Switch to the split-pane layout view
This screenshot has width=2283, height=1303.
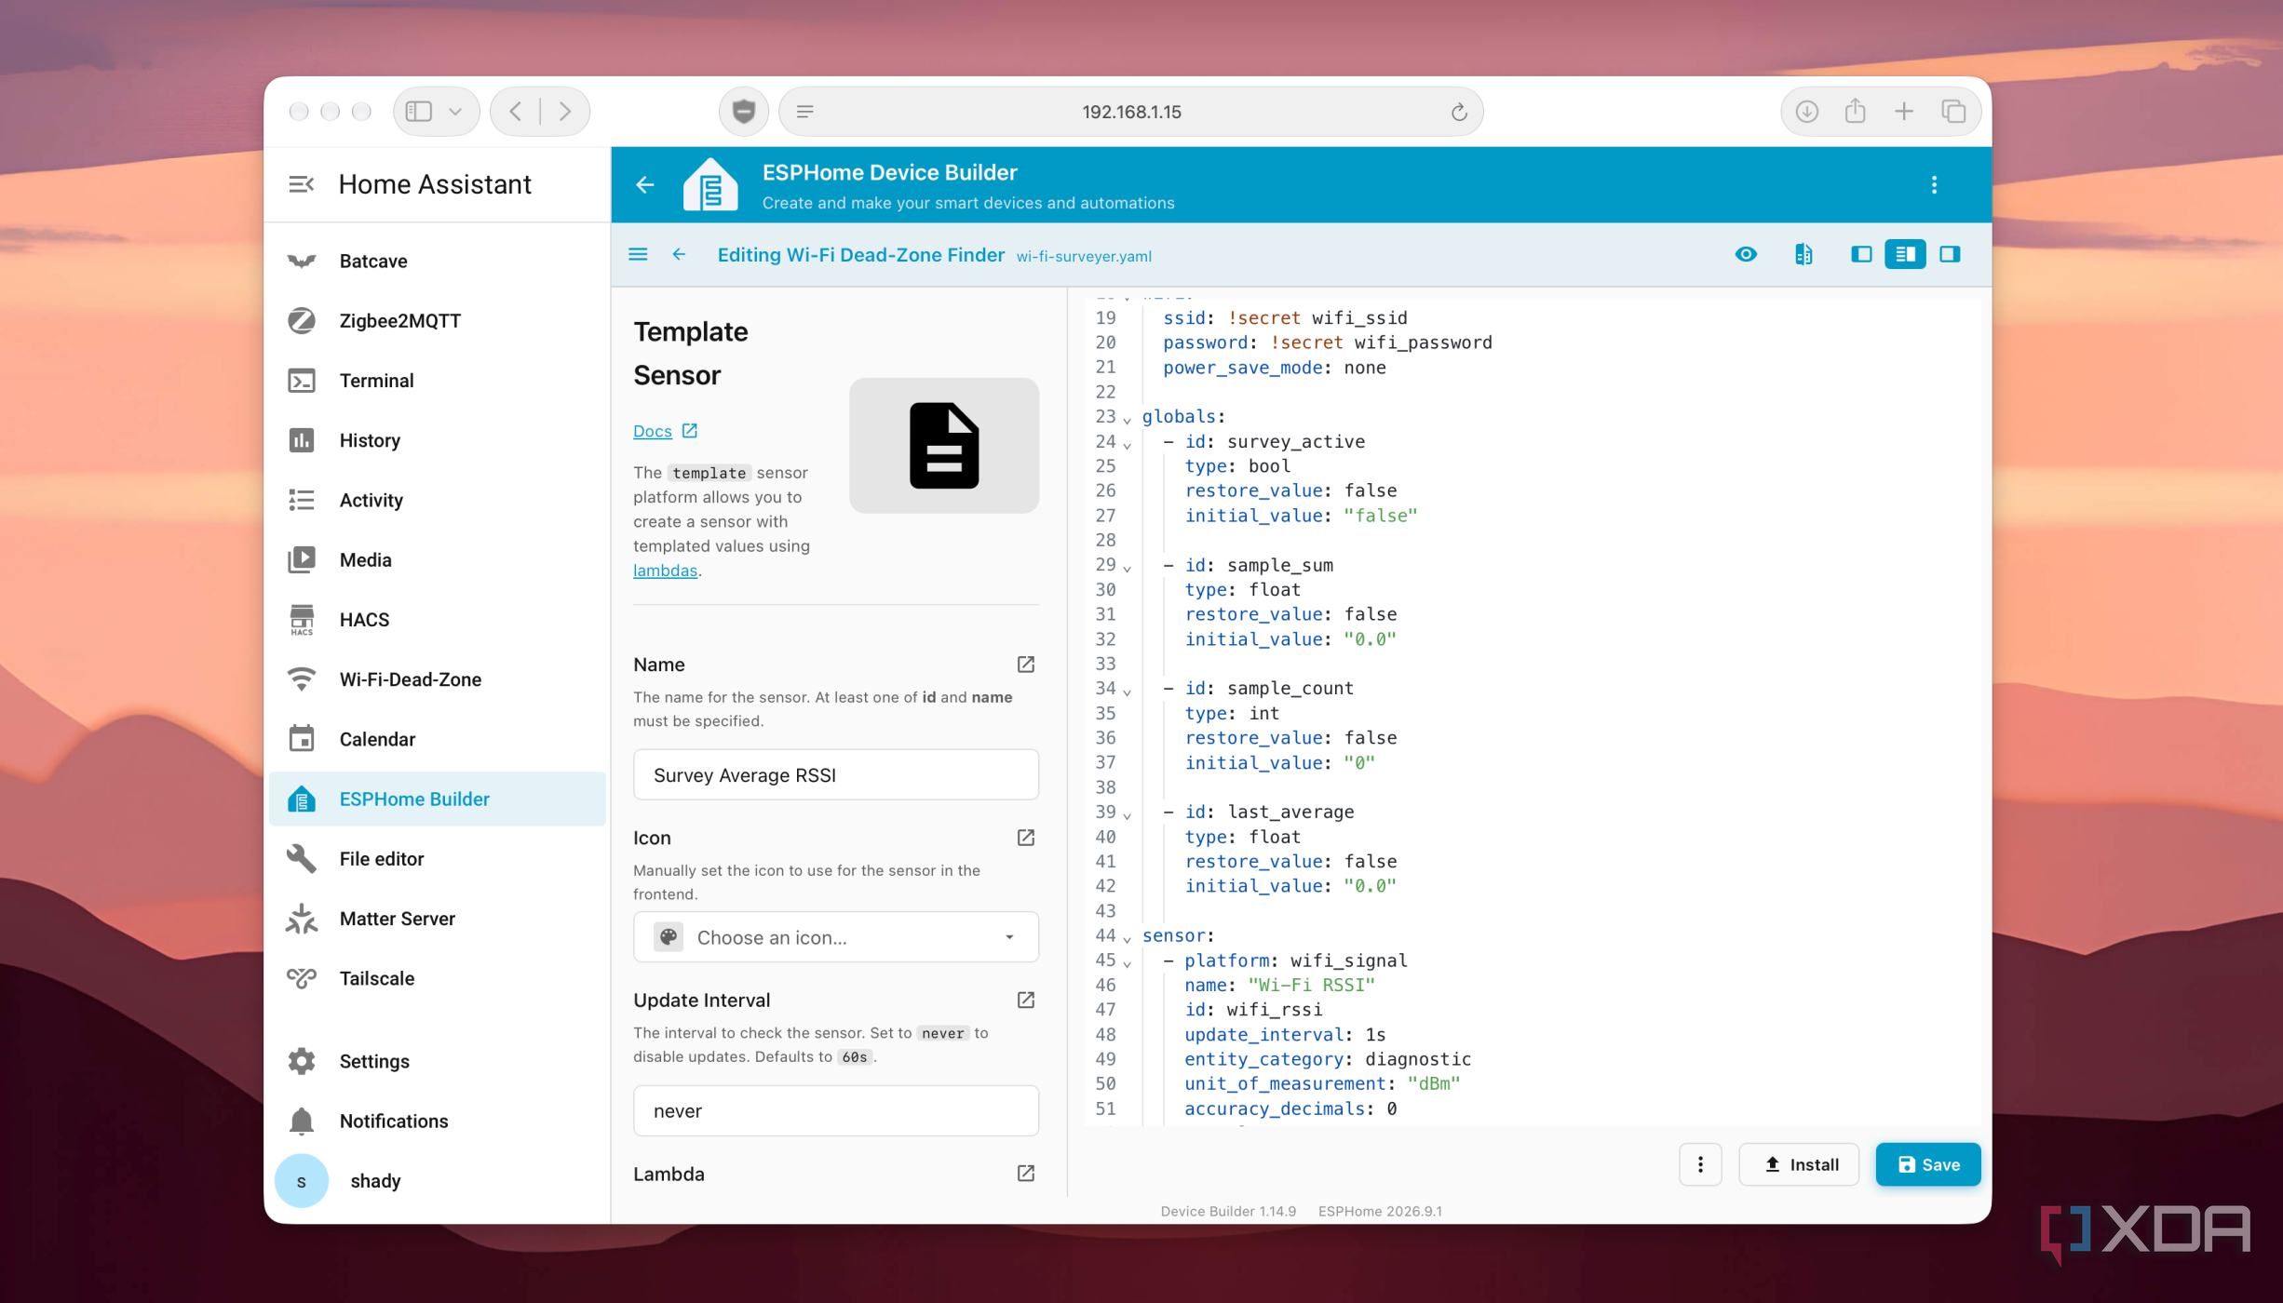(1905, 254)
